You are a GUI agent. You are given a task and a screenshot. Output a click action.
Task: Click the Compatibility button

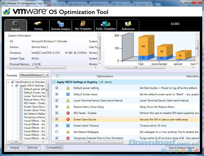54,148
